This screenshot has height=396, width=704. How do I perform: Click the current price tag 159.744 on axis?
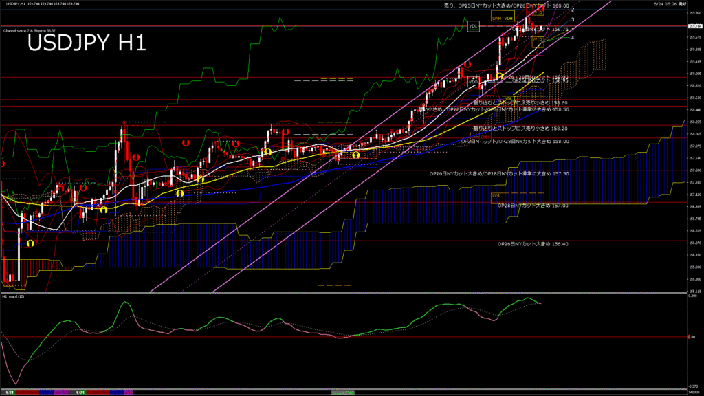tap(694, 27)
